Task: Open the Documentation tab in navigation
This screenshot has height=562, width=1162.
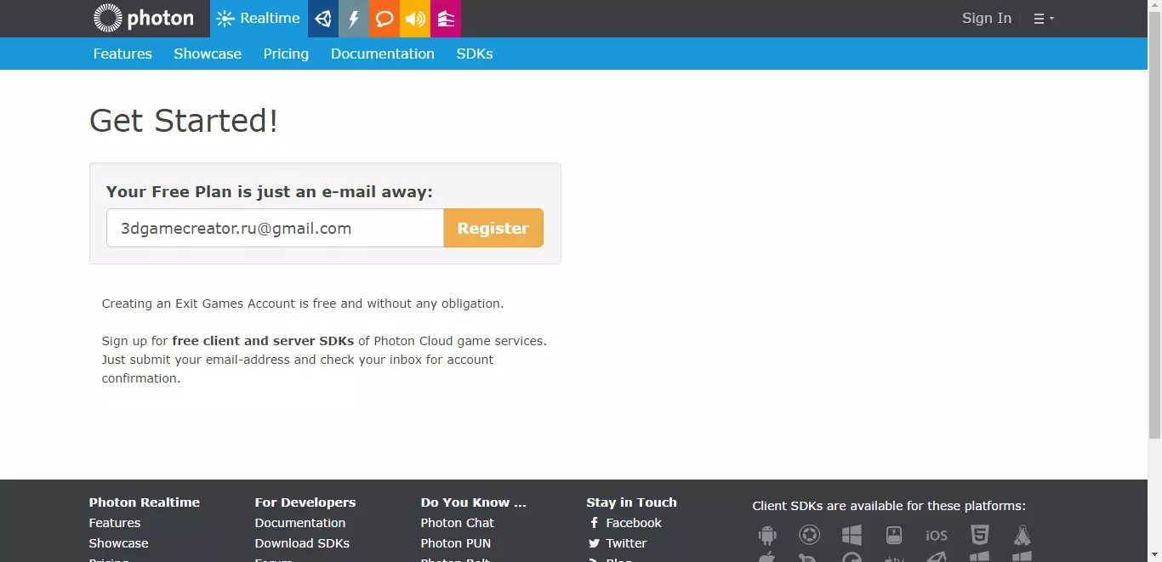Action: pyautogui.click(x=383, y=54)
